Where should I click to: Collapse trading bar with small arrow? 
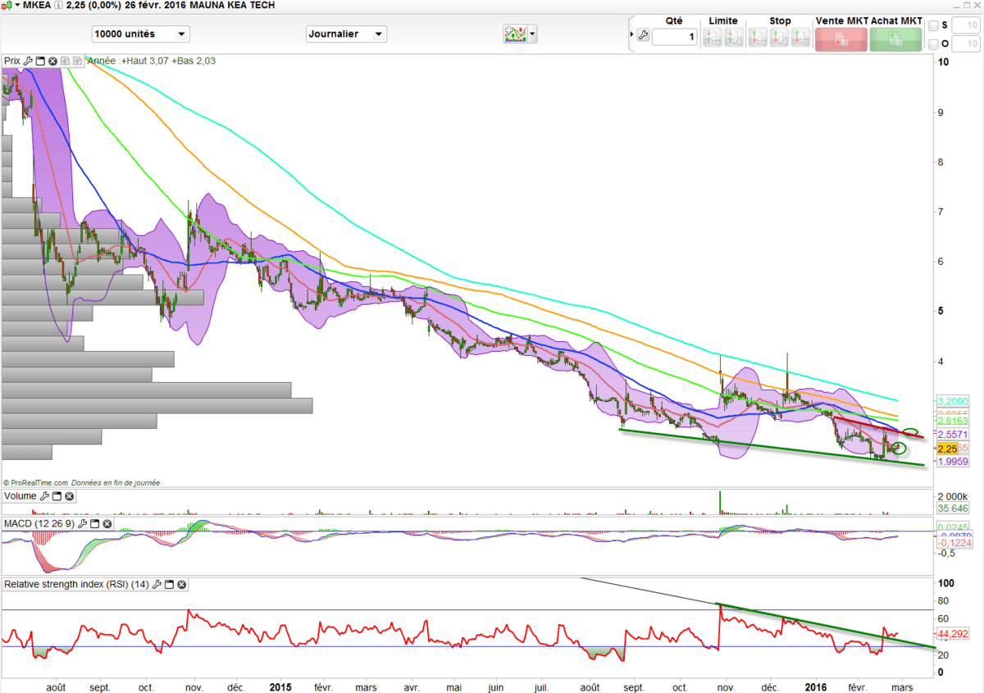pos(631,35)
